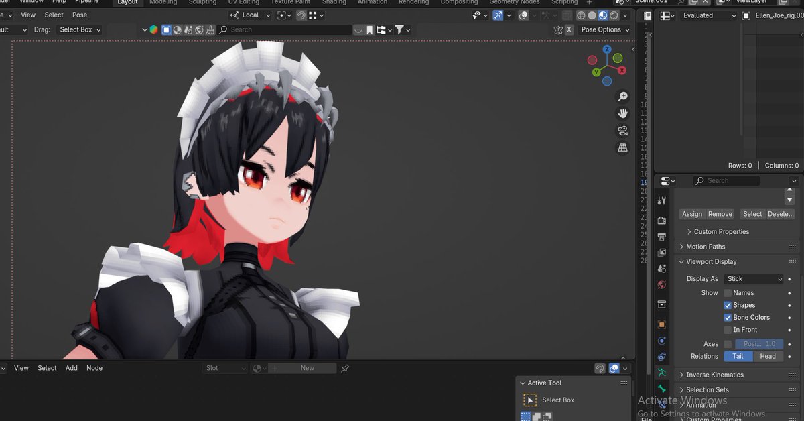This screenshot has height=421, width=804.
Task: Collapse the Active Tool panel
Action: tap(541, 383)
